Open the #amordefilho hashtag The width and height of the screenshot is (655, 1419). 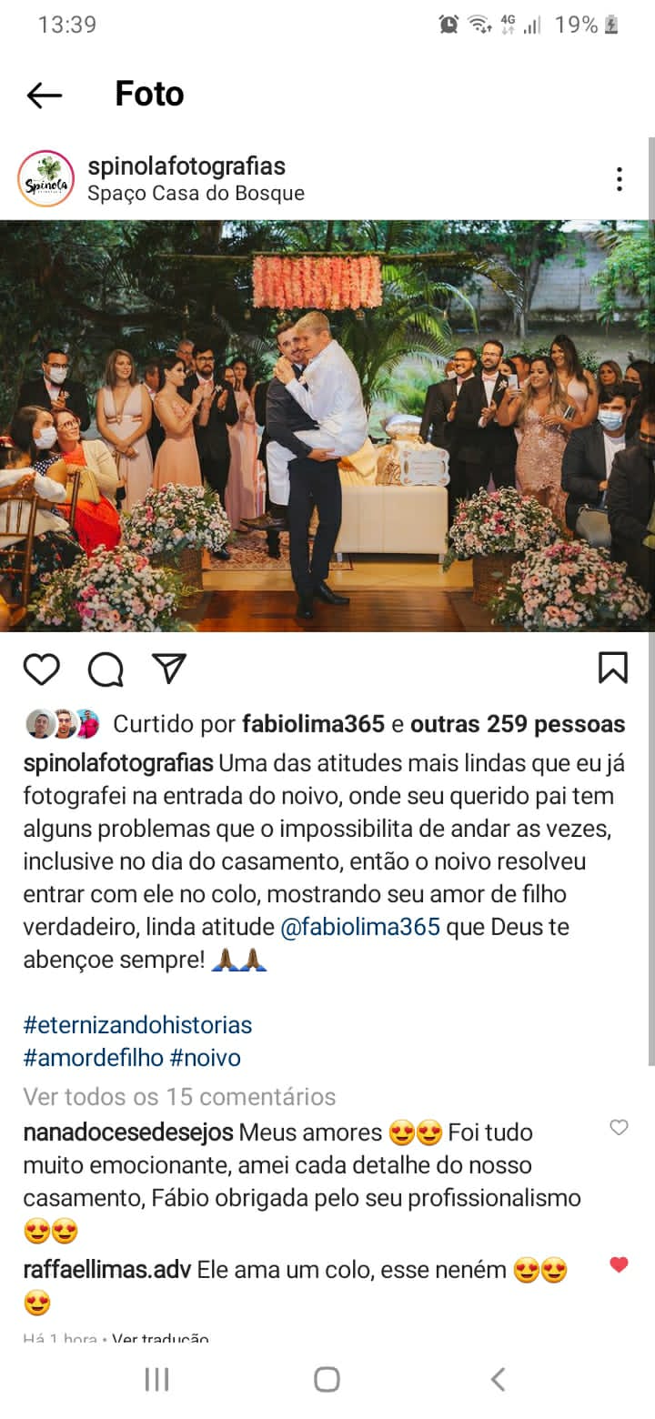(x=93, y=1058)
